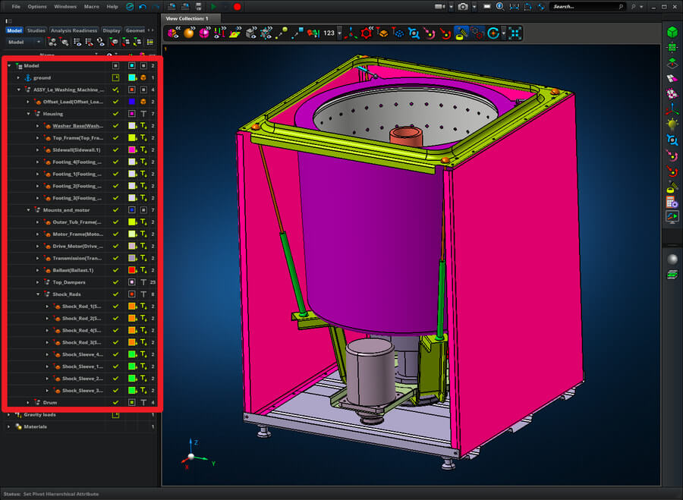Toggle the visibility checkmark for Sidewall(Sidewall.1)
The image size is (683, 500).
pyautogui.click(x=115, y=150)
